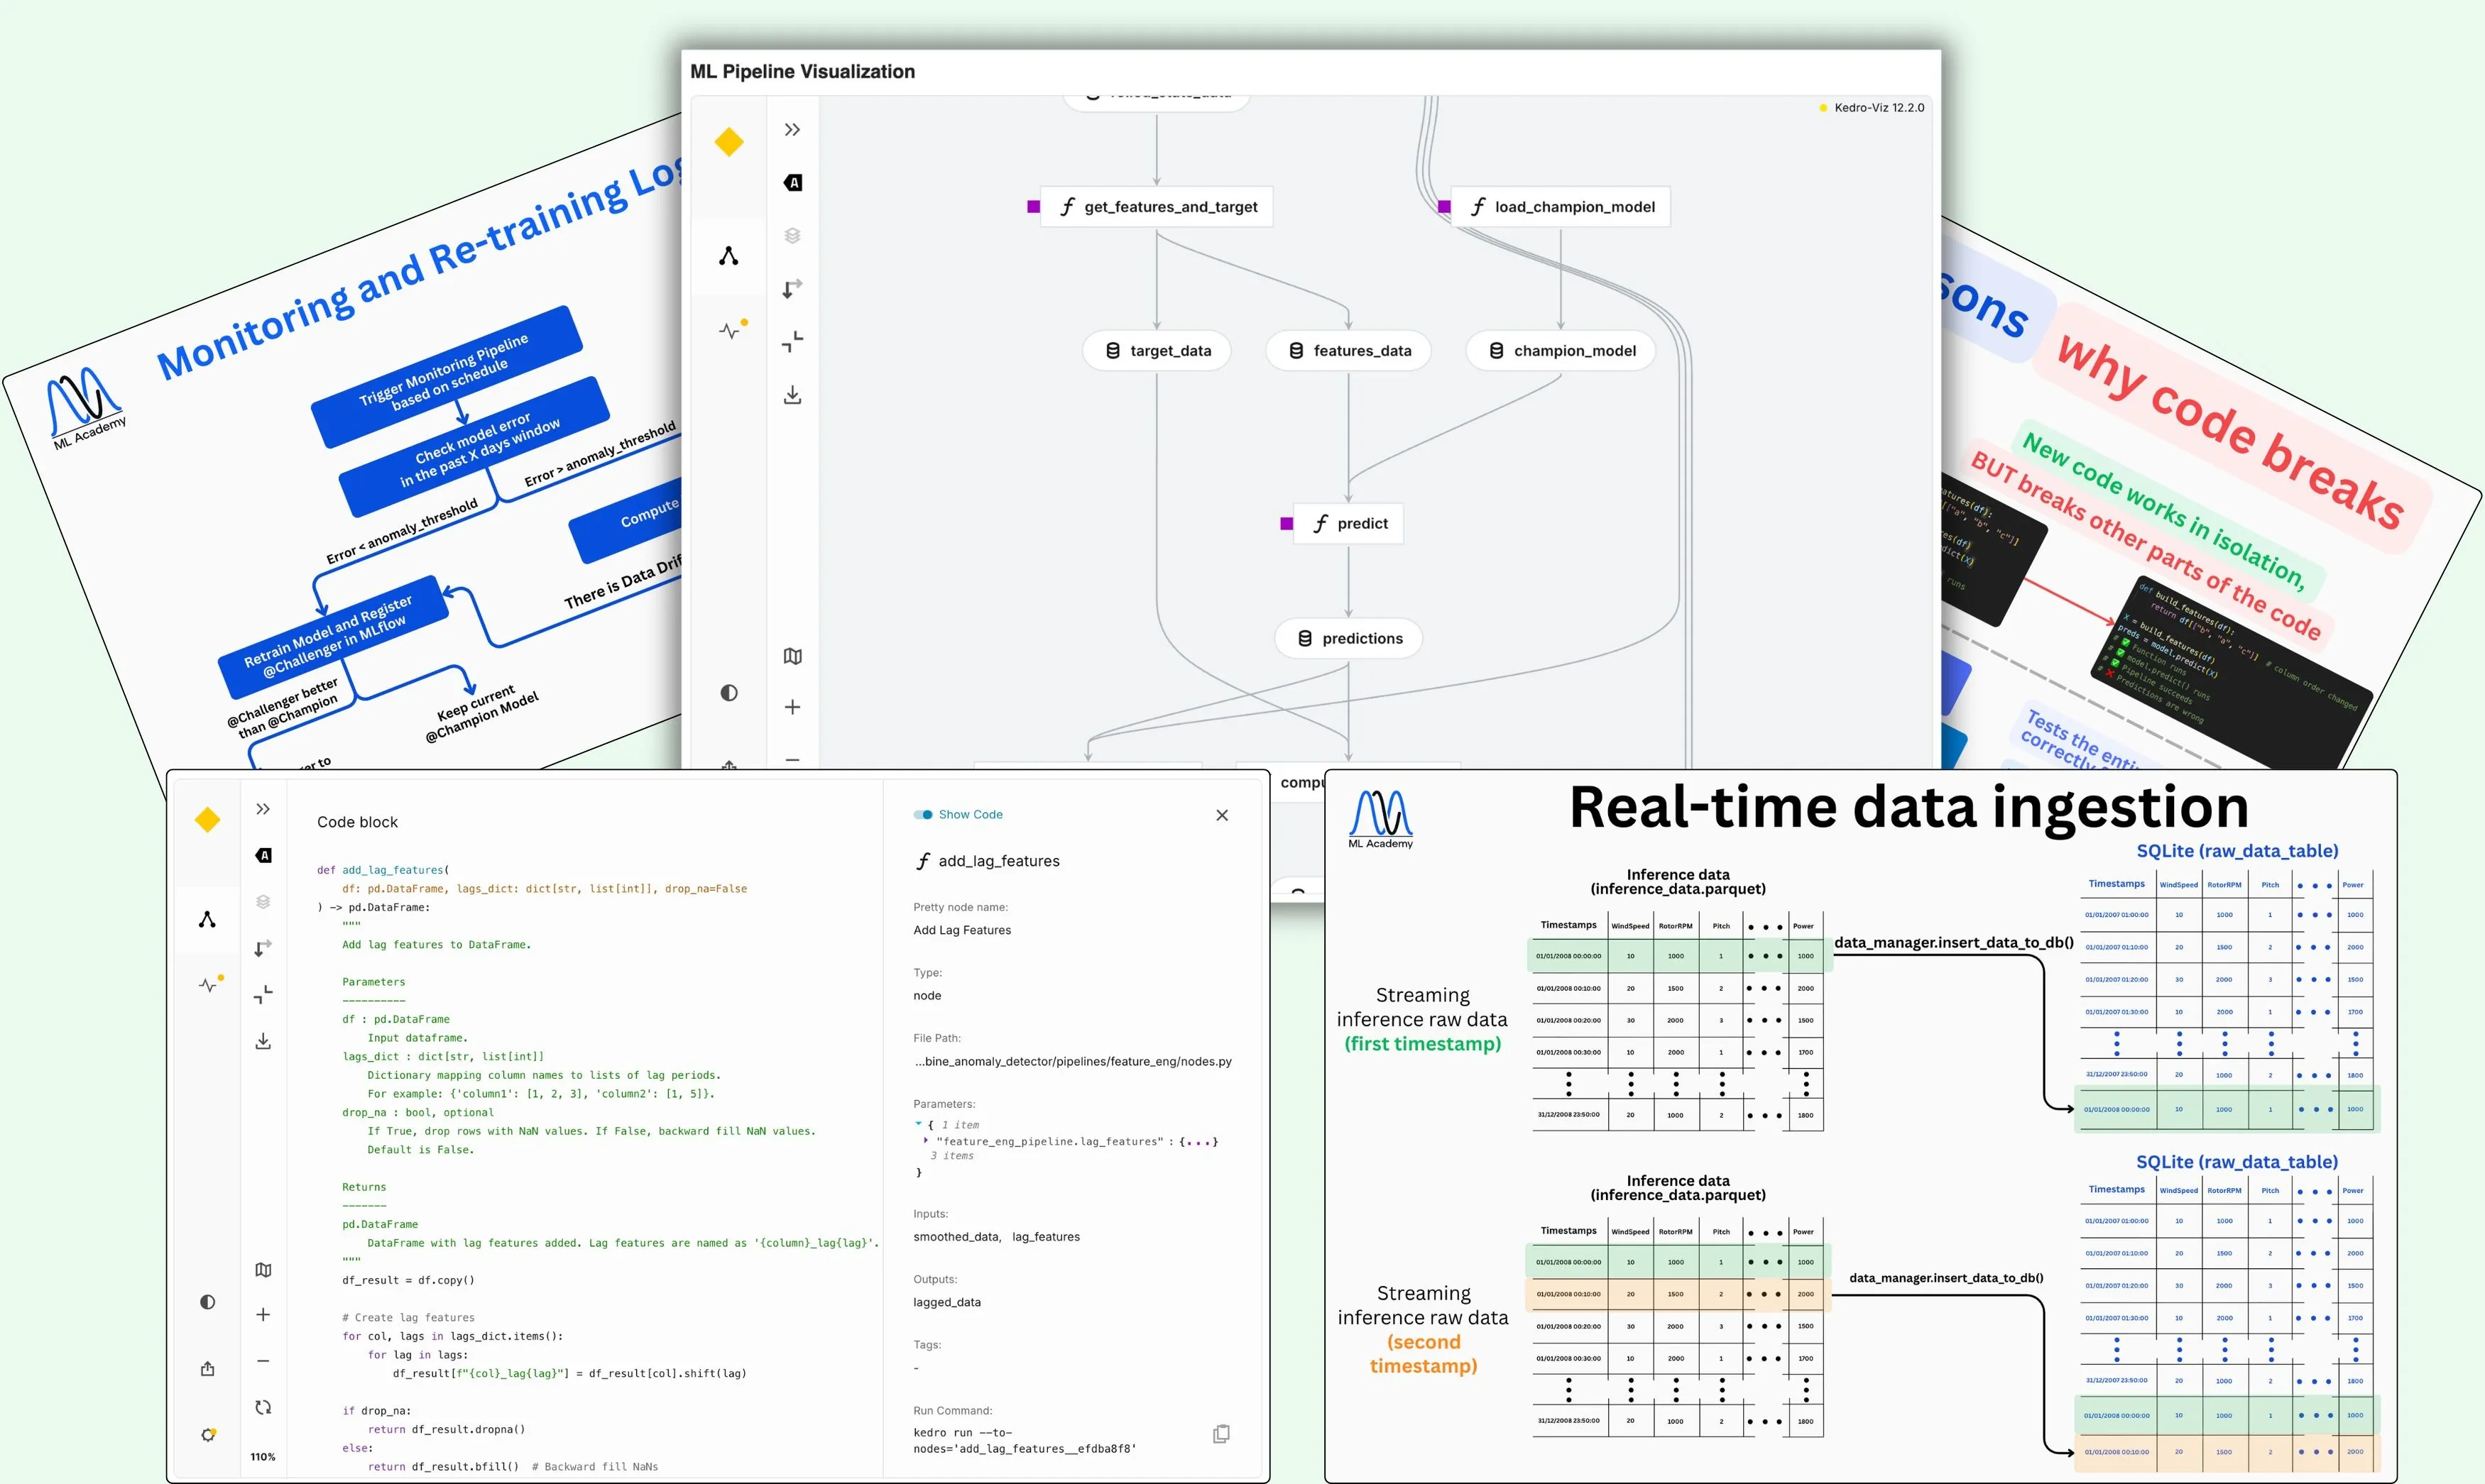
Task: Click the settings gear icon in Code block window sidebar
Action: coord(207,1435)
